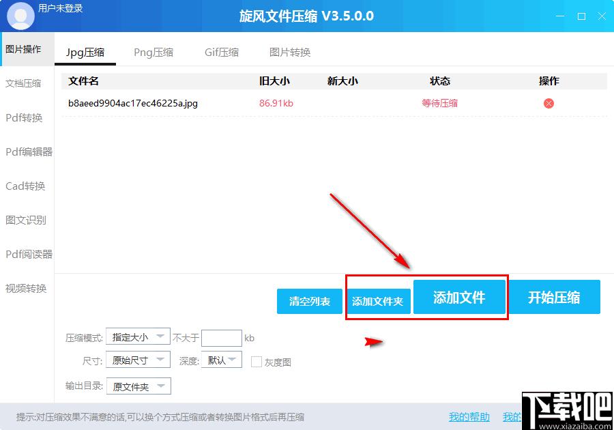This screenshot has width=614, height=430.
Task: Minimize the window
Action: [x=560, y=16]
